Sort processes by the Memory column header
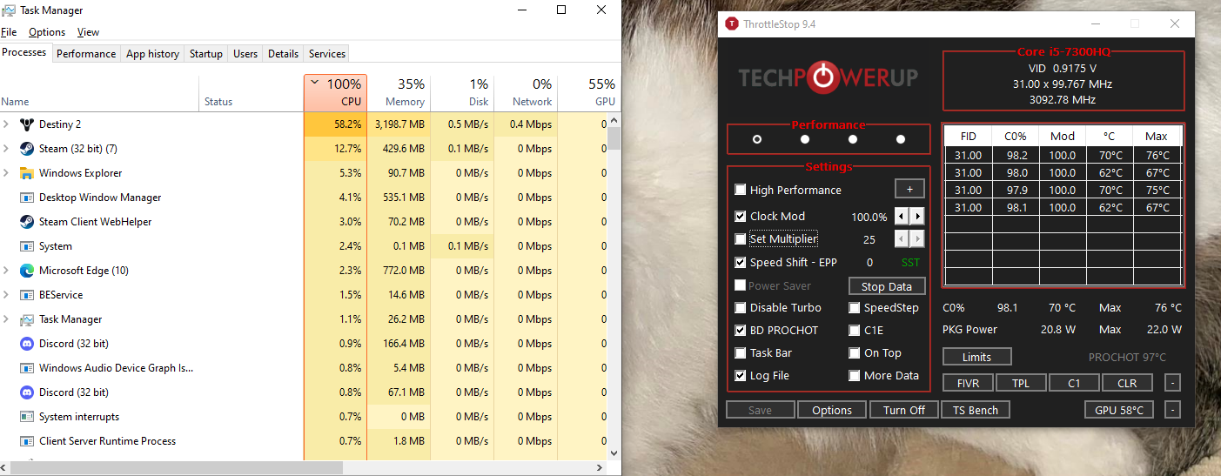 399,93
